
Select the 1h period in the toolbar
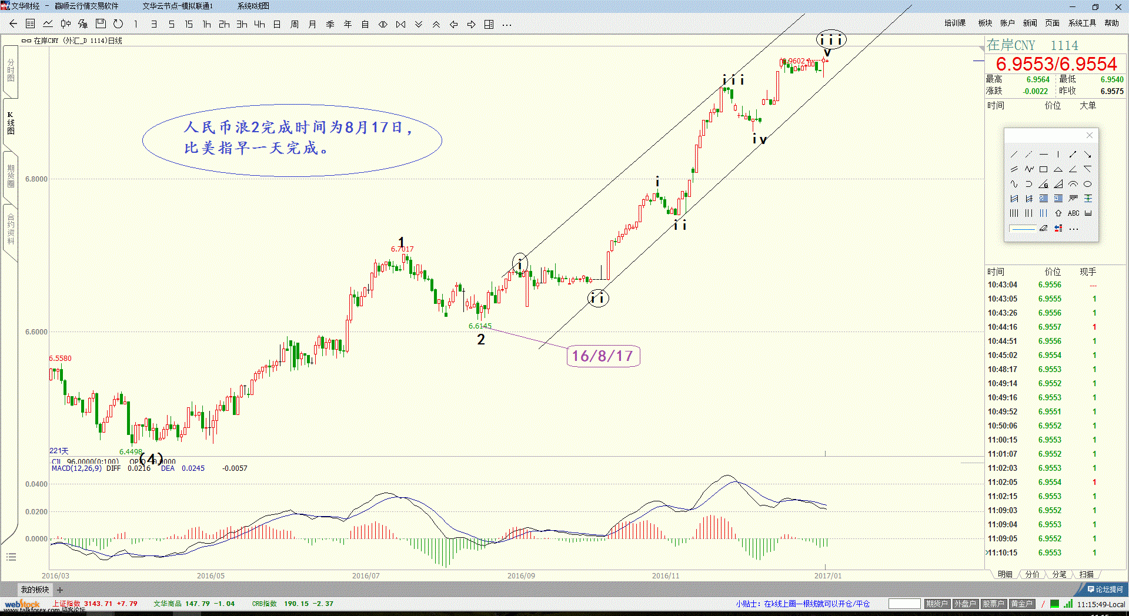(x=206, y=24)
